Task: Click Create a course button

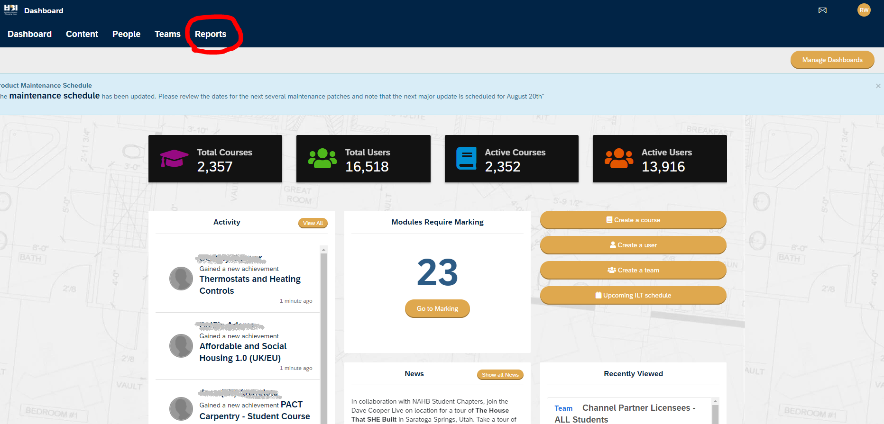Action: pyautogui.click(x=633, y=220)
